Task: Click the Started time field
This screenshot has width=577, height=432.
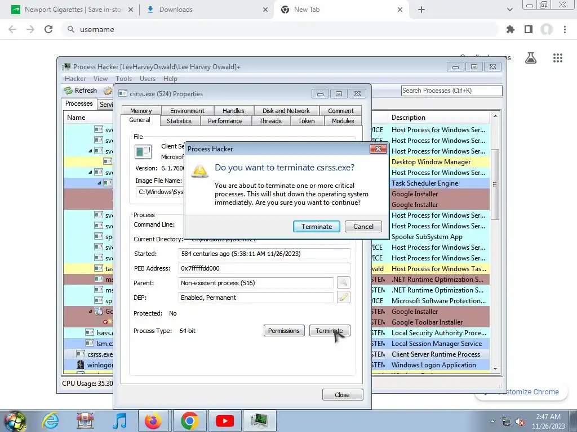Action: coord(264,254)
